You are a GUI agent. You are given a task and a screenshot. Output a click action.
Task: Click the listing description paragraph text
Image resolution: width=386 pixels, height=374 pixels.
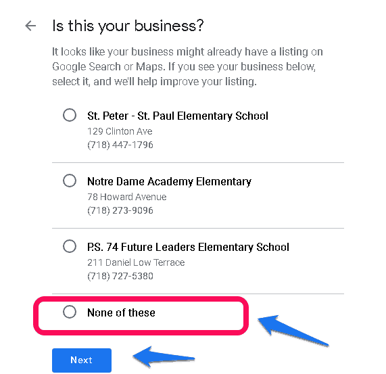(x=187, y=67)
